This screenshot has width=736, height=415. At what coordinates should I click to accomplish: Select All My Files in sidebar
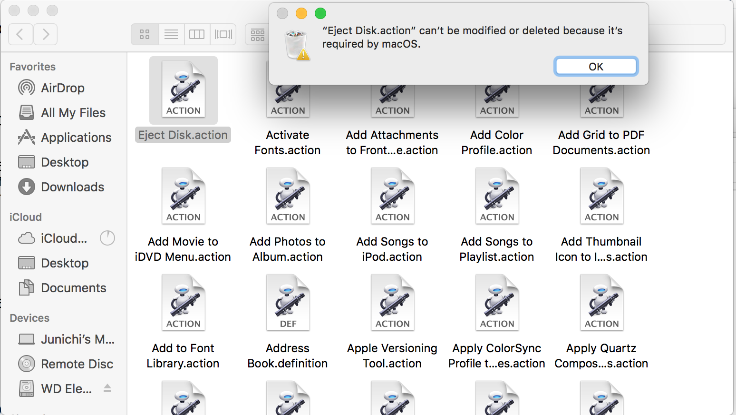[62, 113]
